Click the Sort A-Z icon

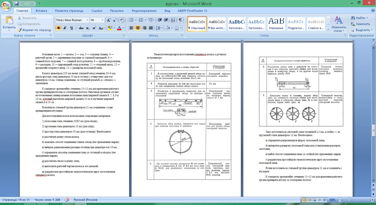(x=173, y=20)
